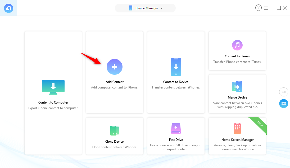Click 'Arrange, clean, back up or restore' description

coord(237,147)
